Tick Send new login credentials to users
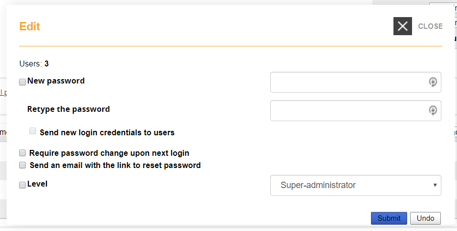 click(33, 131)
